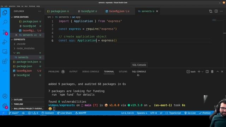226x127 pixels.
Task: Split the editor to the right
Action: (216, 11)
